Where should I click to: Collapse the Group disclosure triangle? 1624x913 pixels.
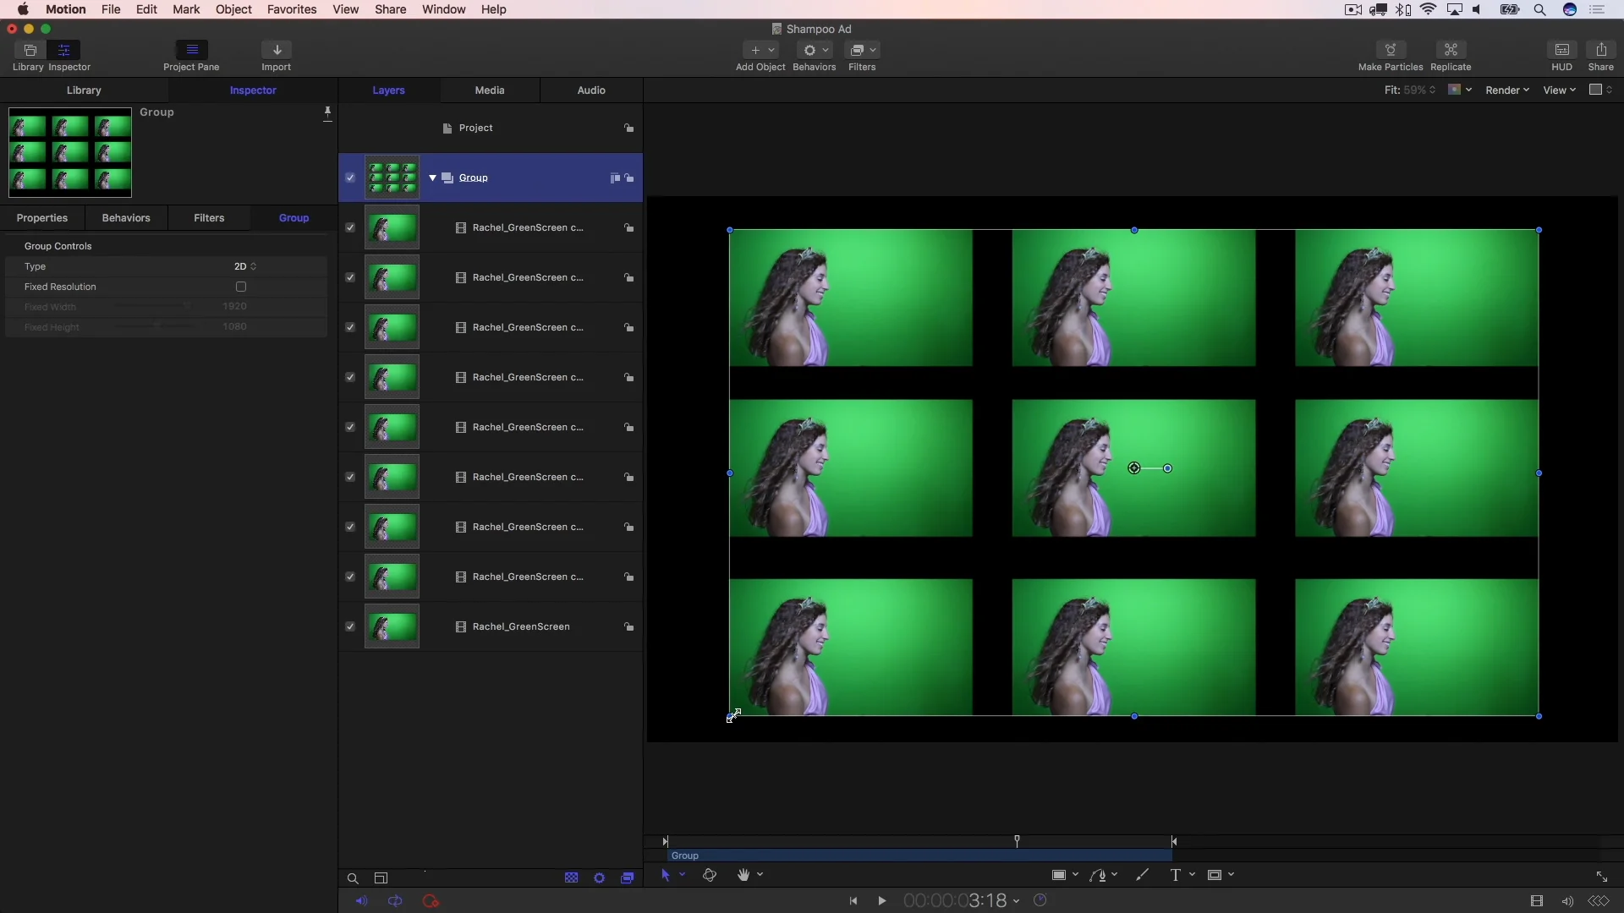pyautogui.click(x=432, y=178)
